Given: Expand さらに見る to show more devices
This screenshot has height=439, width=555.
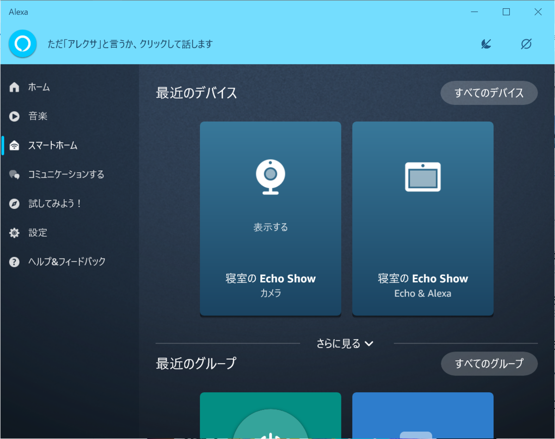Looking at the screenshot, I should [345, 344].
